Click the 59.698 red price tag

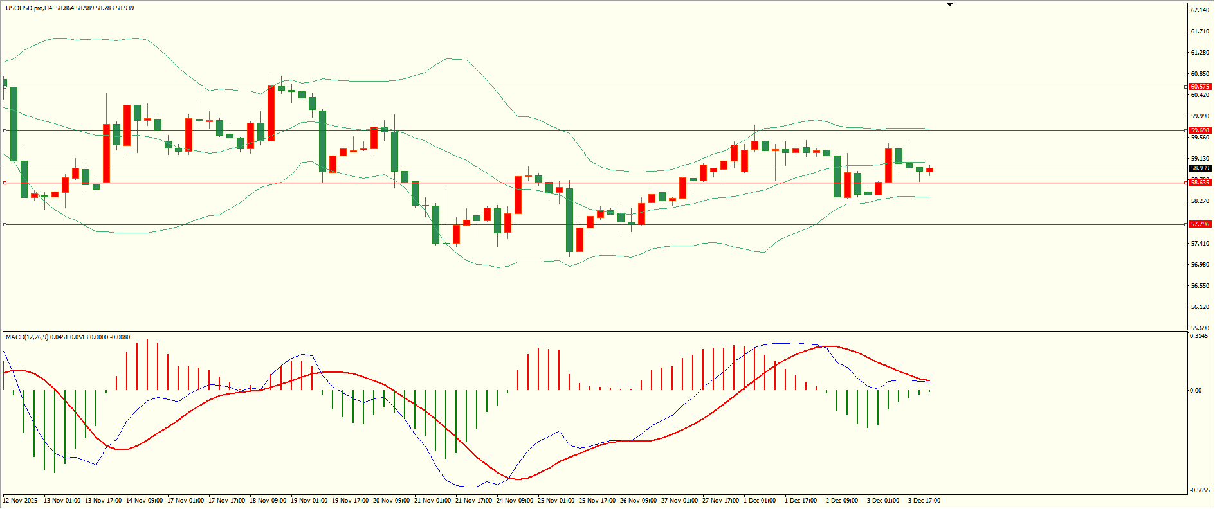(x=1200, y=130)
